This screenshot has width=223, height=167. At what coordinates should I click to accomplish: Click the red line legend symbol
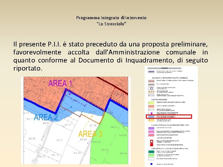pyautogui.click(x=151, y=81)
